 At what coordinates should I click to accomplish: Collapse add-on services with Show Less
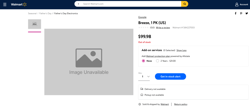[181, 50]
